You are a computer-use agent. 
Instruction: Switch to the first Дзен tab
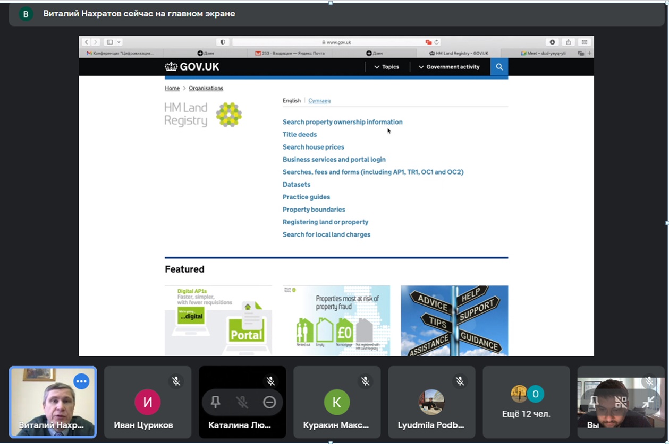tap(205, 53)
